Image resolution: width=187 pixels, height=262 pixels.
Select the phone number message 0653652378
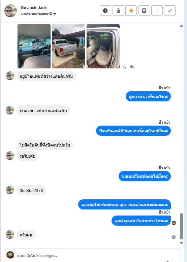pyautogui.click(x=31, y=191)
